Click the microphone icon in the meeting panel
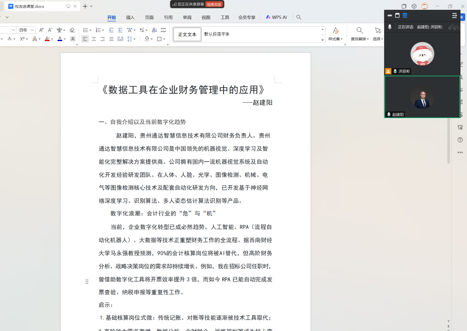This screenshot has height=331, width=467. 390,27
